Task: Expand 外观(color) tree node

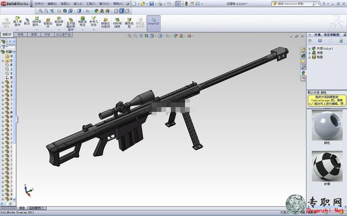Action: [309, 49]
